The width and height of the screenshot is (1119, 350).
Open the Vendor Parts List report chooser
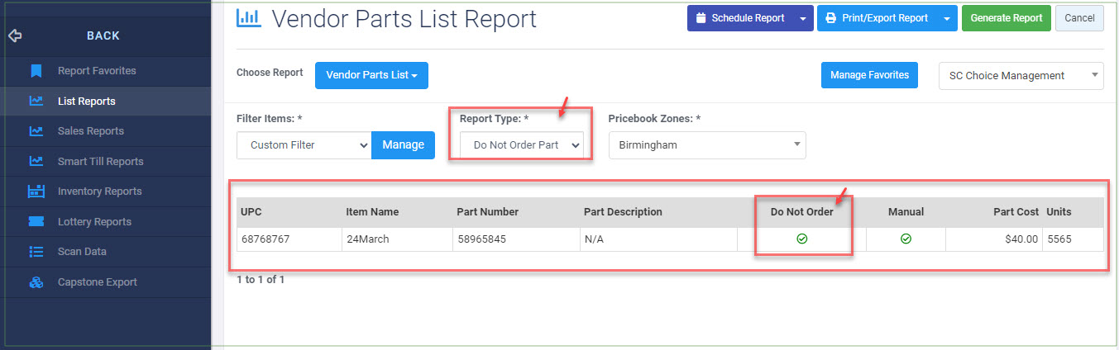371,75
